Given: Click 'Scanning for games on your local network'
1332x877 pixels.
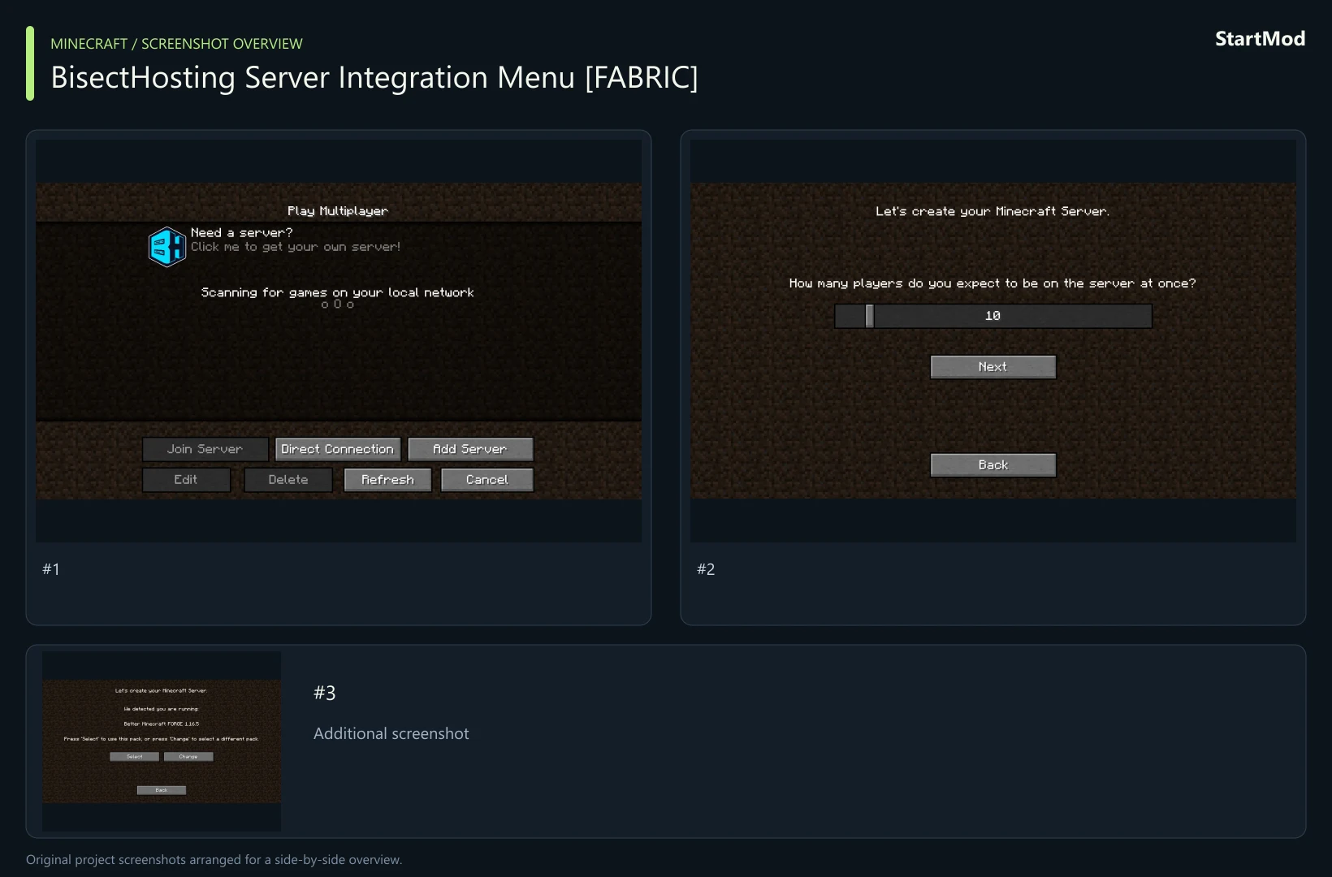Looking at the screenshot, I should pyautogui.click(x=338, y=292).
